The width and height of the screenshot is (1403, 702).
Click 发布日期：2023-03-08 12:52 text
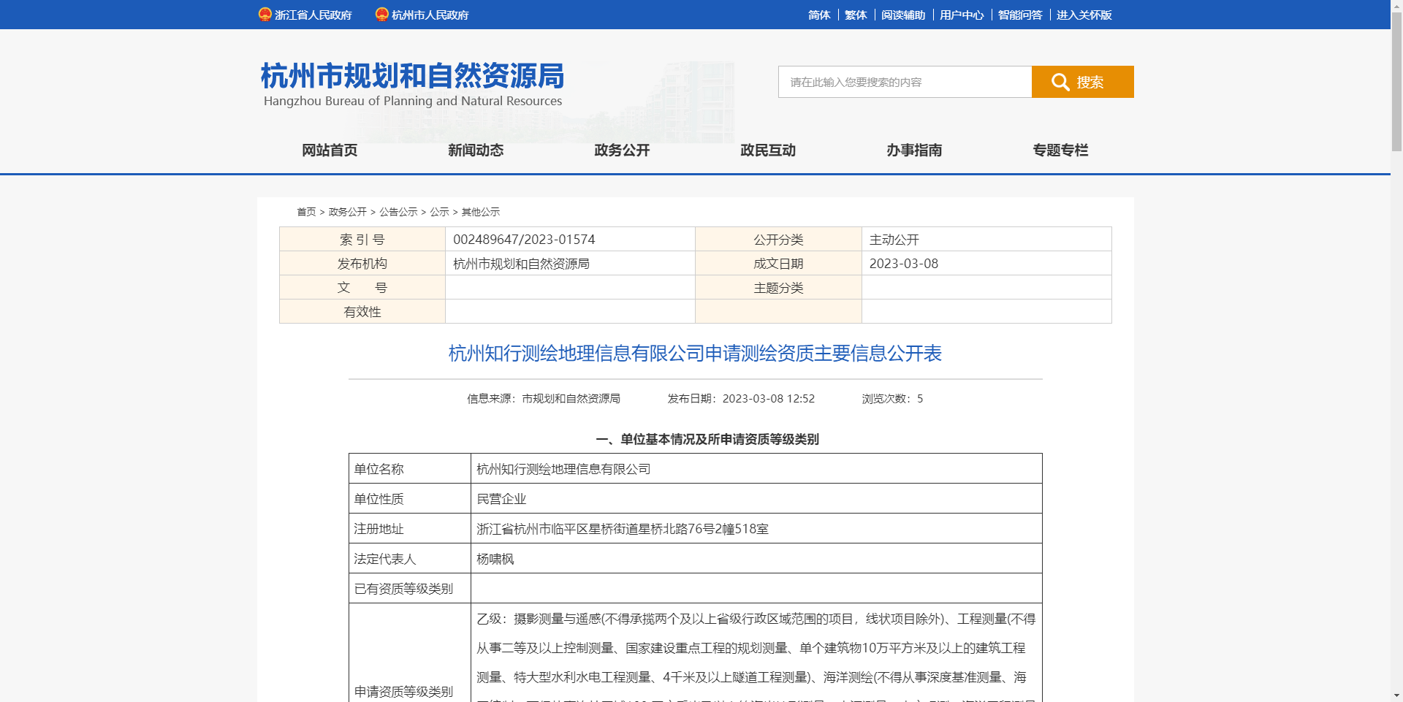pyautogui.click(x=741, y=399)
